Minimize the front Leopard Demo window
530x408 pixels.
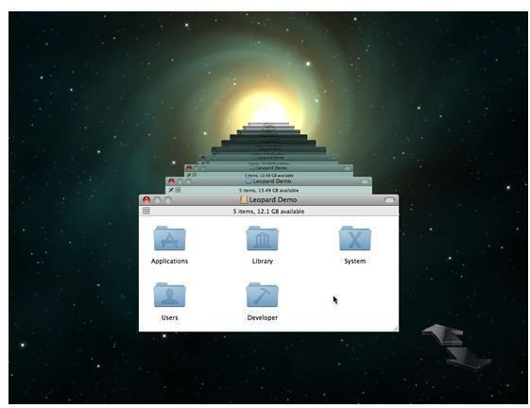pyautogui.click(x=157, y=200)
